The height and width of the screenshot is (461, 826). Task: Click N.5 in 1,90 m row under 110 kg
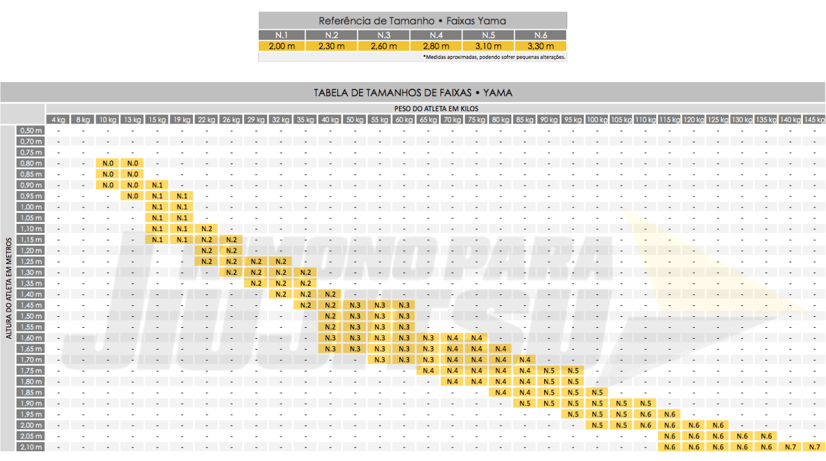pos(645,404)
